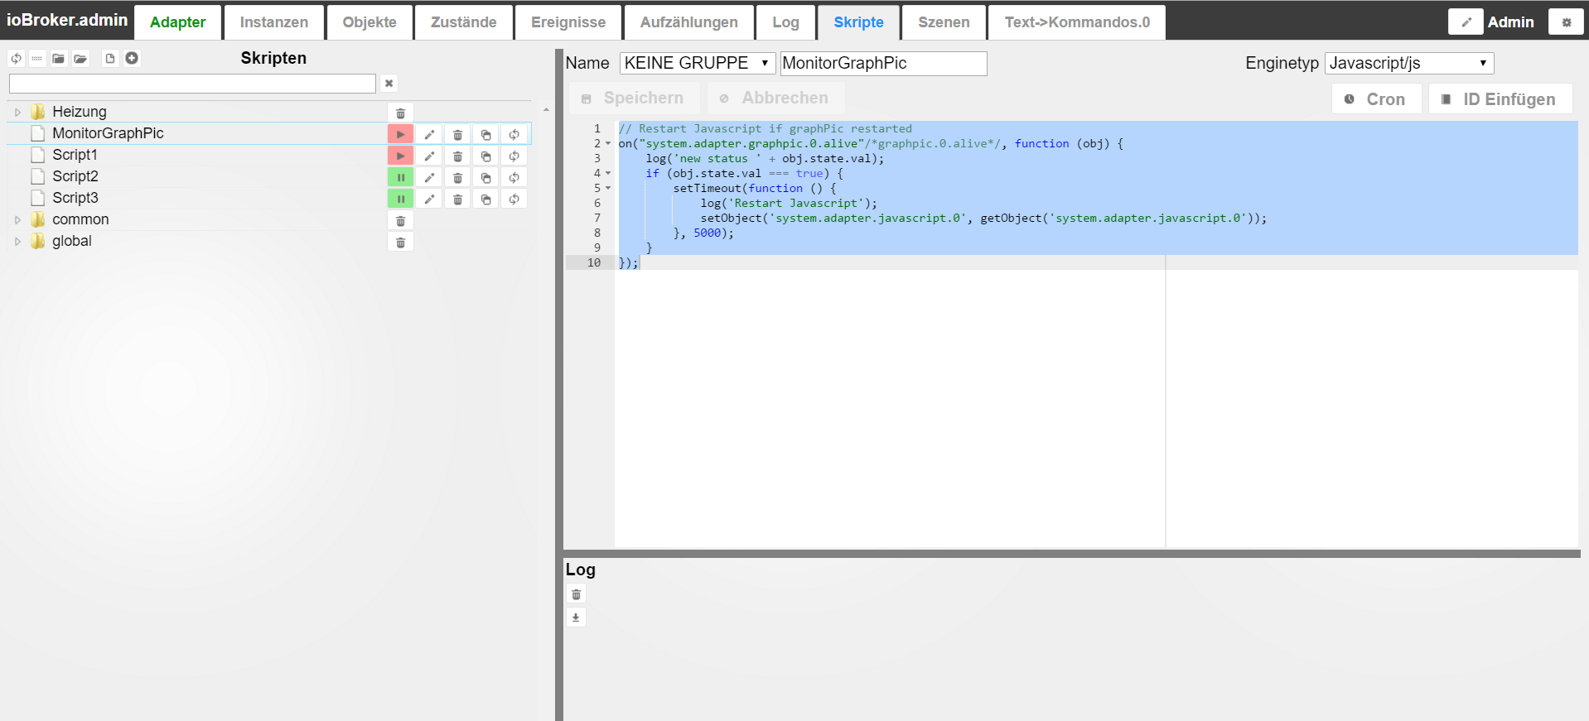This screenshot has width=1589, height=721.
Task: Select the Skripte tab
Action: (859, 22)
